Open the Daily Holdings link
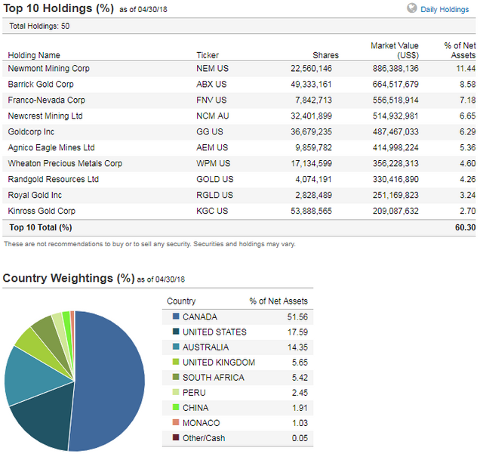483x460 pixels. [x=445, y=10]
